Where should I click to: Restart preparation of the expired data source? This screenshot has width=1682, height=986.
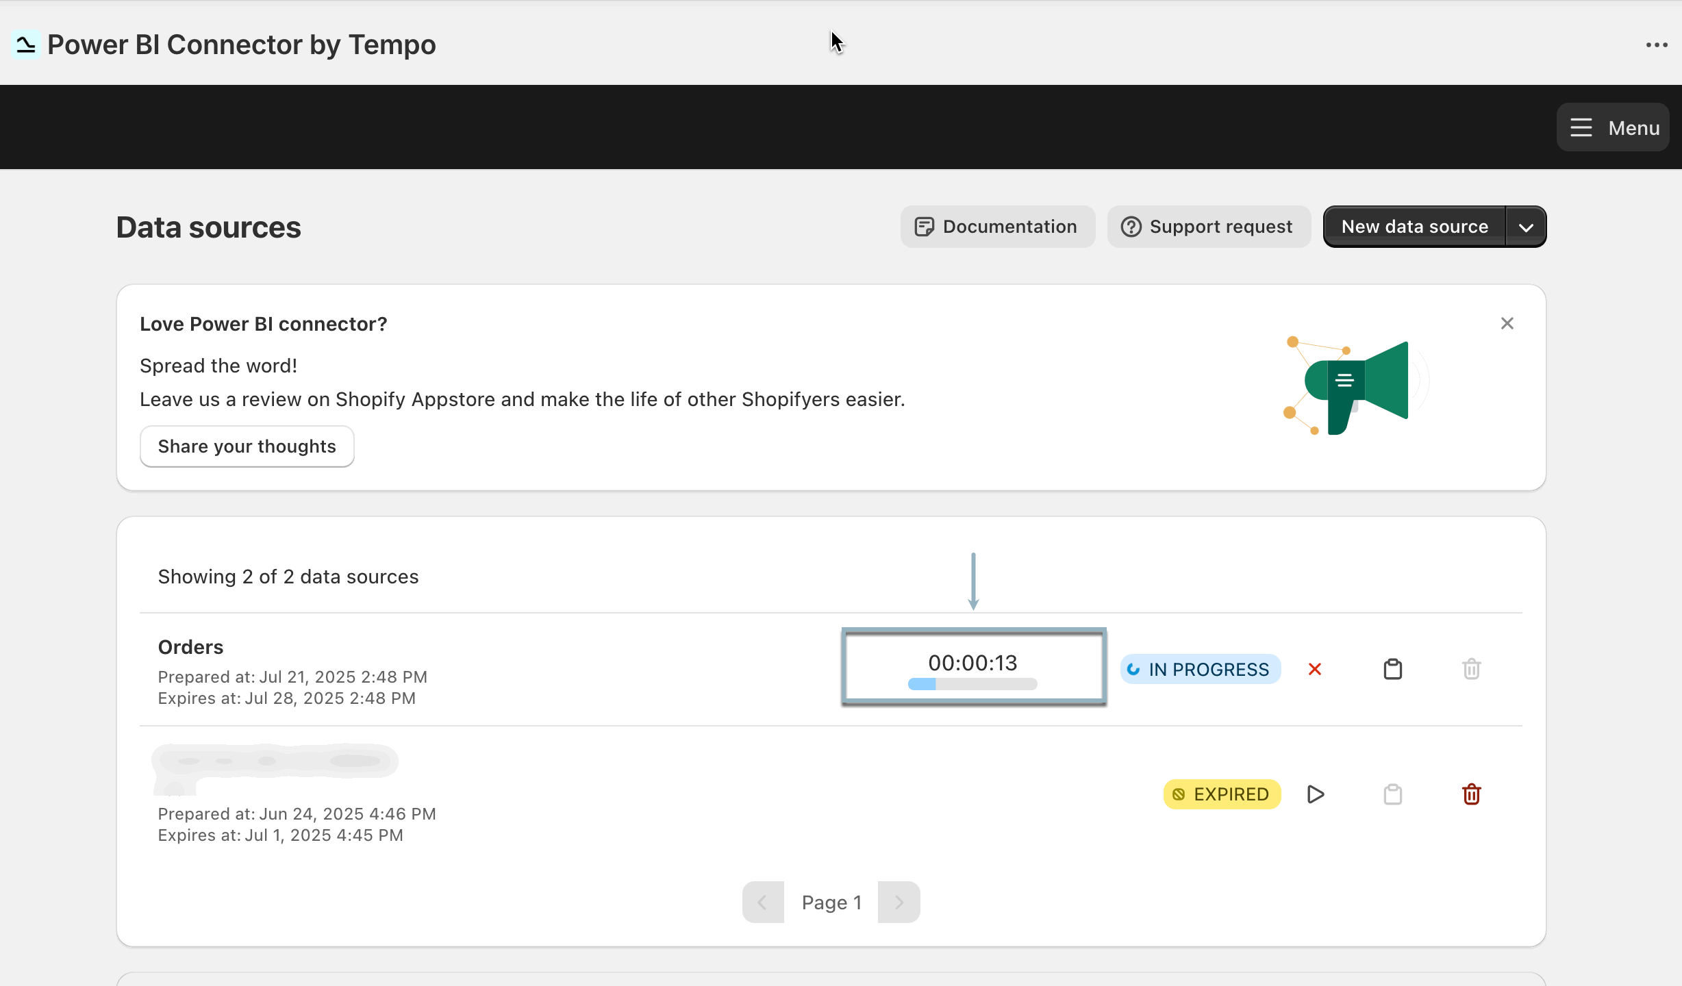click(x=1314, y=794)
